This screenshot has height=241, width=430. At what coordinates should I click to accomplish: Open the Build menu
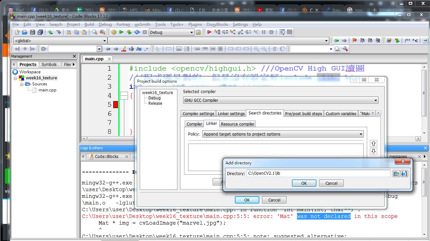click(x=89, y=24)
